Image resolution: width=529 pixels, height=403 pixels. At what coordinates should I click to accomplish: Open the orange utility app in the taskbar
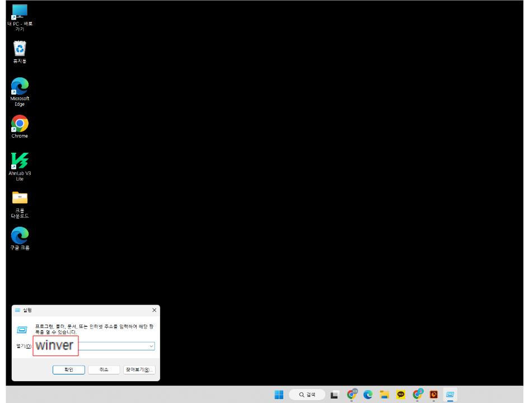(x=432, y=395)
